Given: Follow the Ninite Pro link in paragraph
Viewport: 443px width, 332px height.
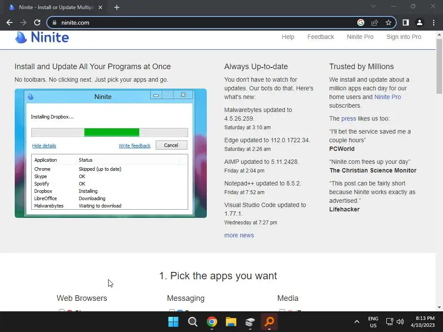Looking at the screenshot, I should coord(387,97).
